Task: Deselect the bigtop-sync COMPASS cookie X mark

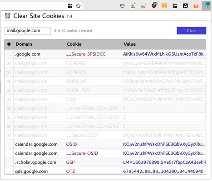Action: pos(9,72)
